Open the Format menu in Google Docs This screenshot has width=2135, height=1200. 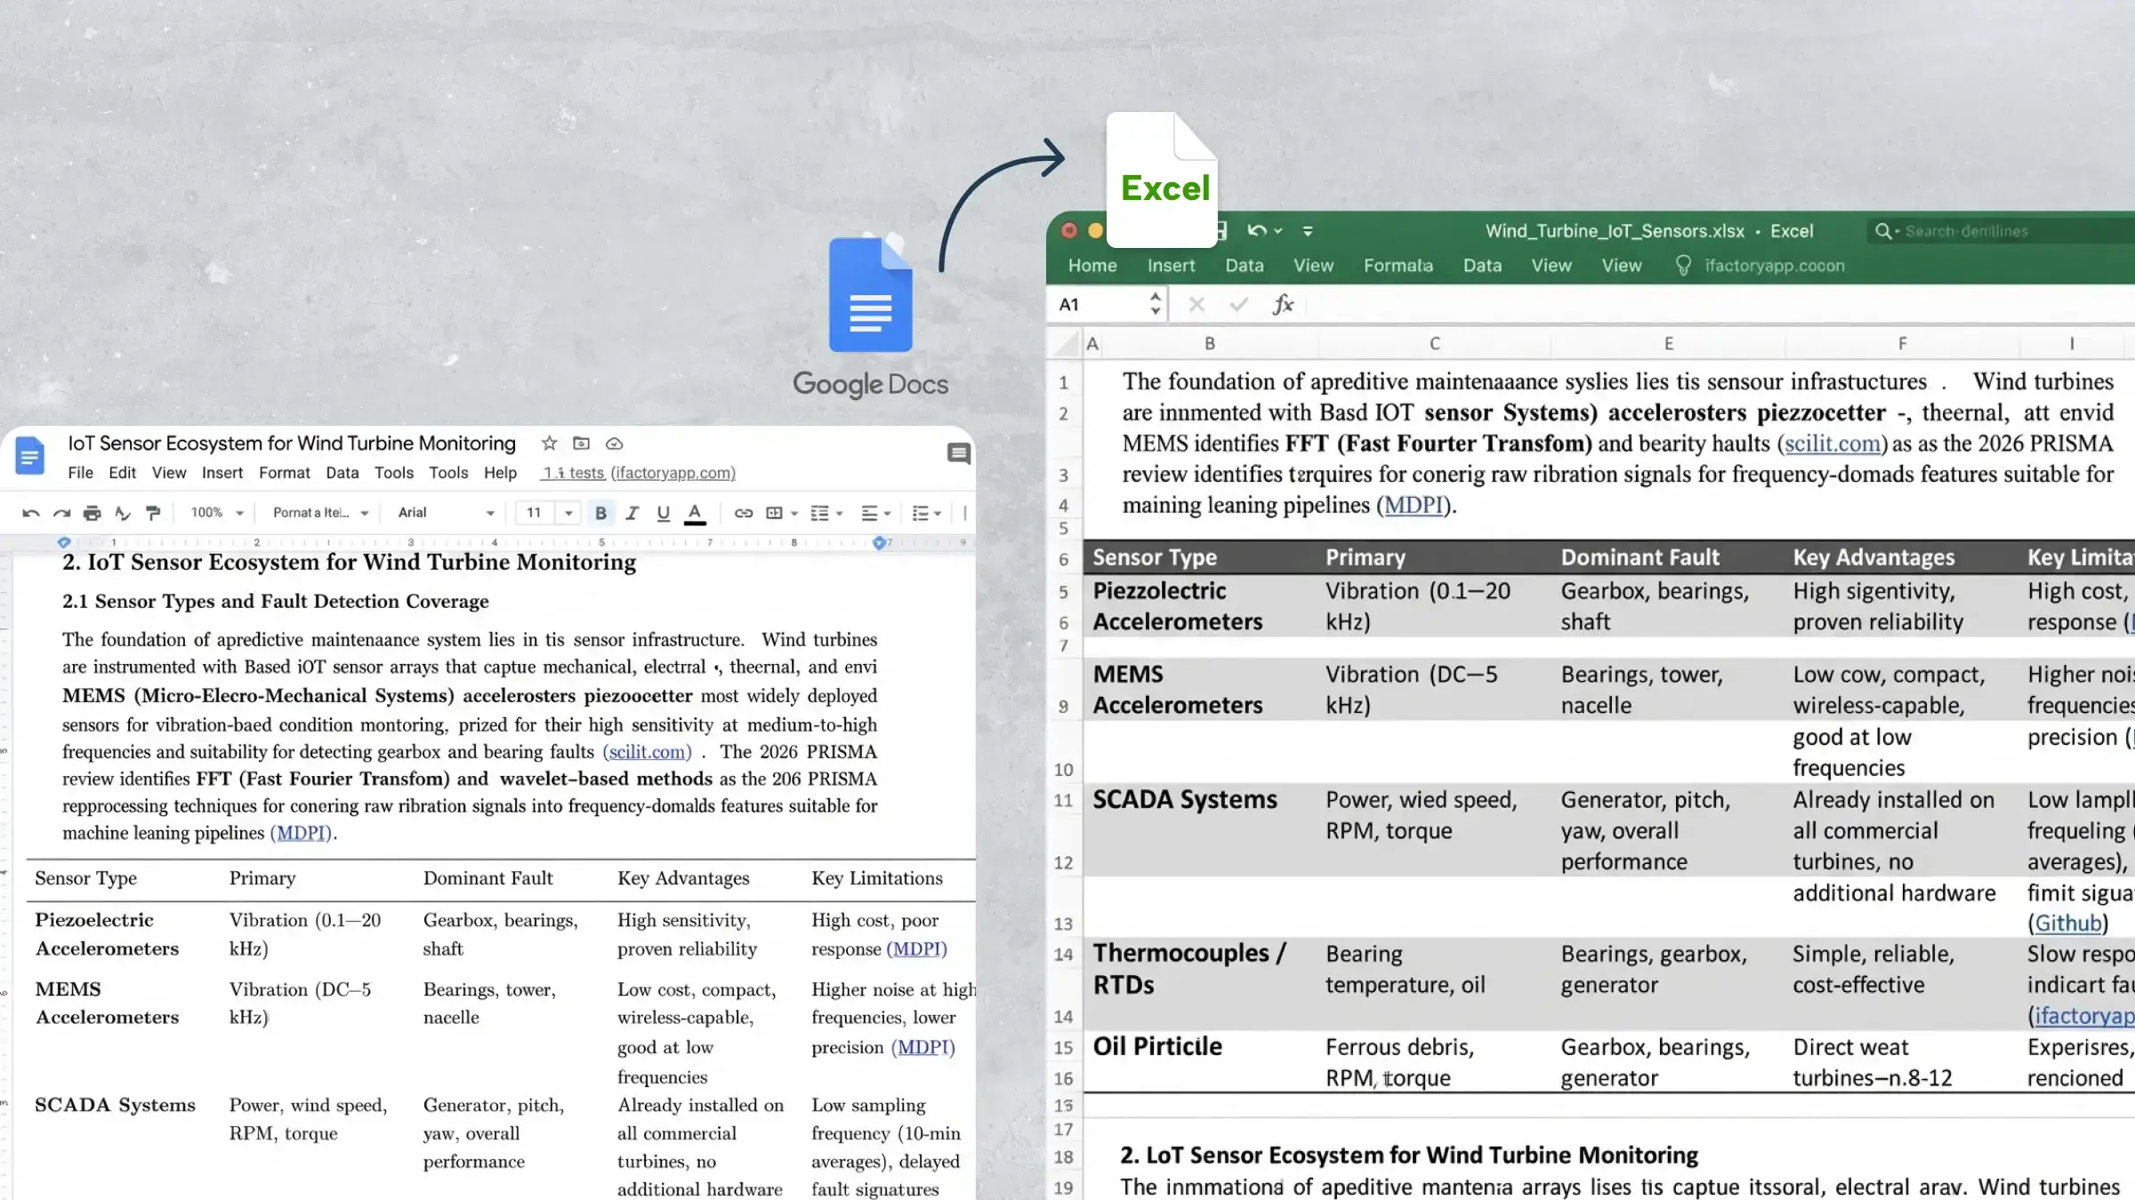[285, 473]
